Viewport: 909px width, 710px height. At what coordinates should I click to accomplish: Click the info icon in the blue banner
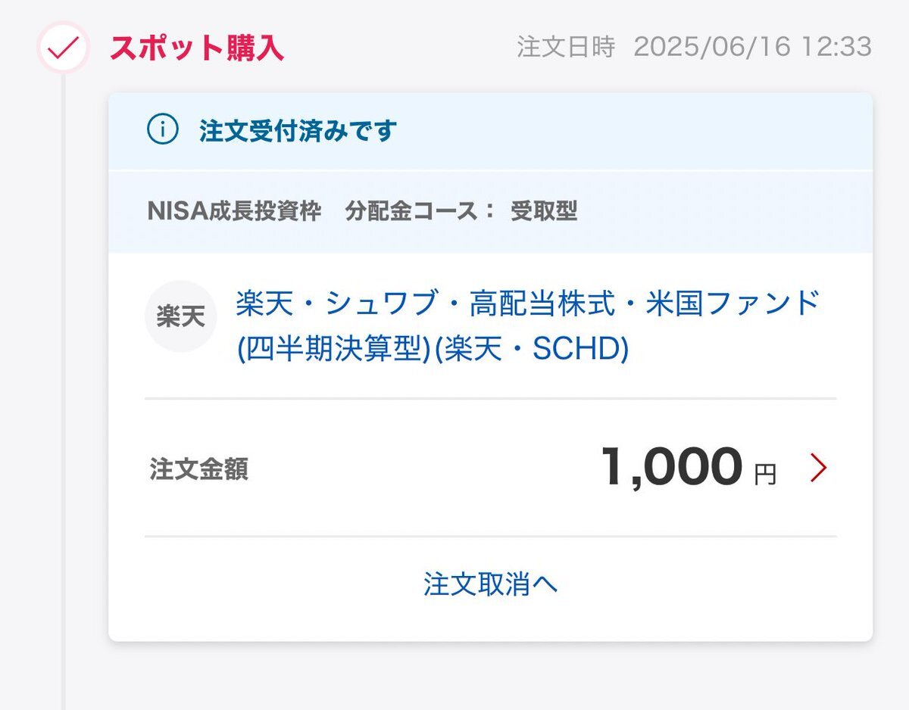162,131
